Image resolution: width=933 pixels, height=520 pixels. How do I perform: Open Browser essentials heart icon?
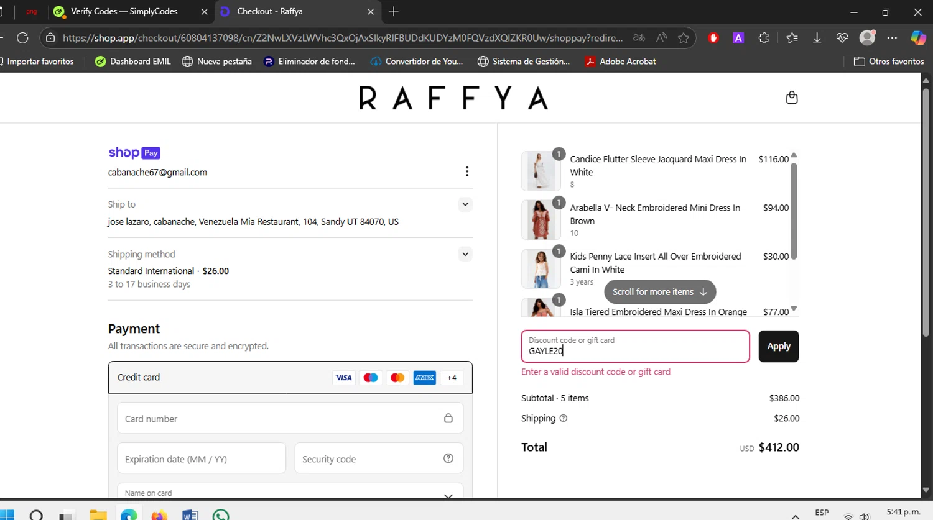point(842,38)
